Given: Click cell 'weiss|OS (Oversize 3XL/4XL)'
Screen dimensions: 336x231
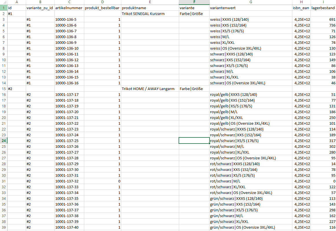Looking at the screenshot, I should click(x=251, y=48).
